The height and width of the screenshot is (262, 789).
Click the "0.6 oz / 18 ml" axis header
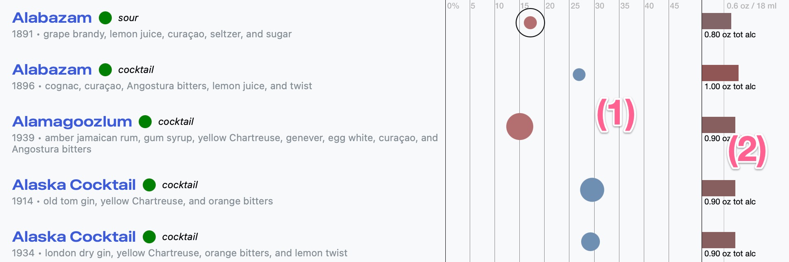pyautogui.click(x=751, y=6)
